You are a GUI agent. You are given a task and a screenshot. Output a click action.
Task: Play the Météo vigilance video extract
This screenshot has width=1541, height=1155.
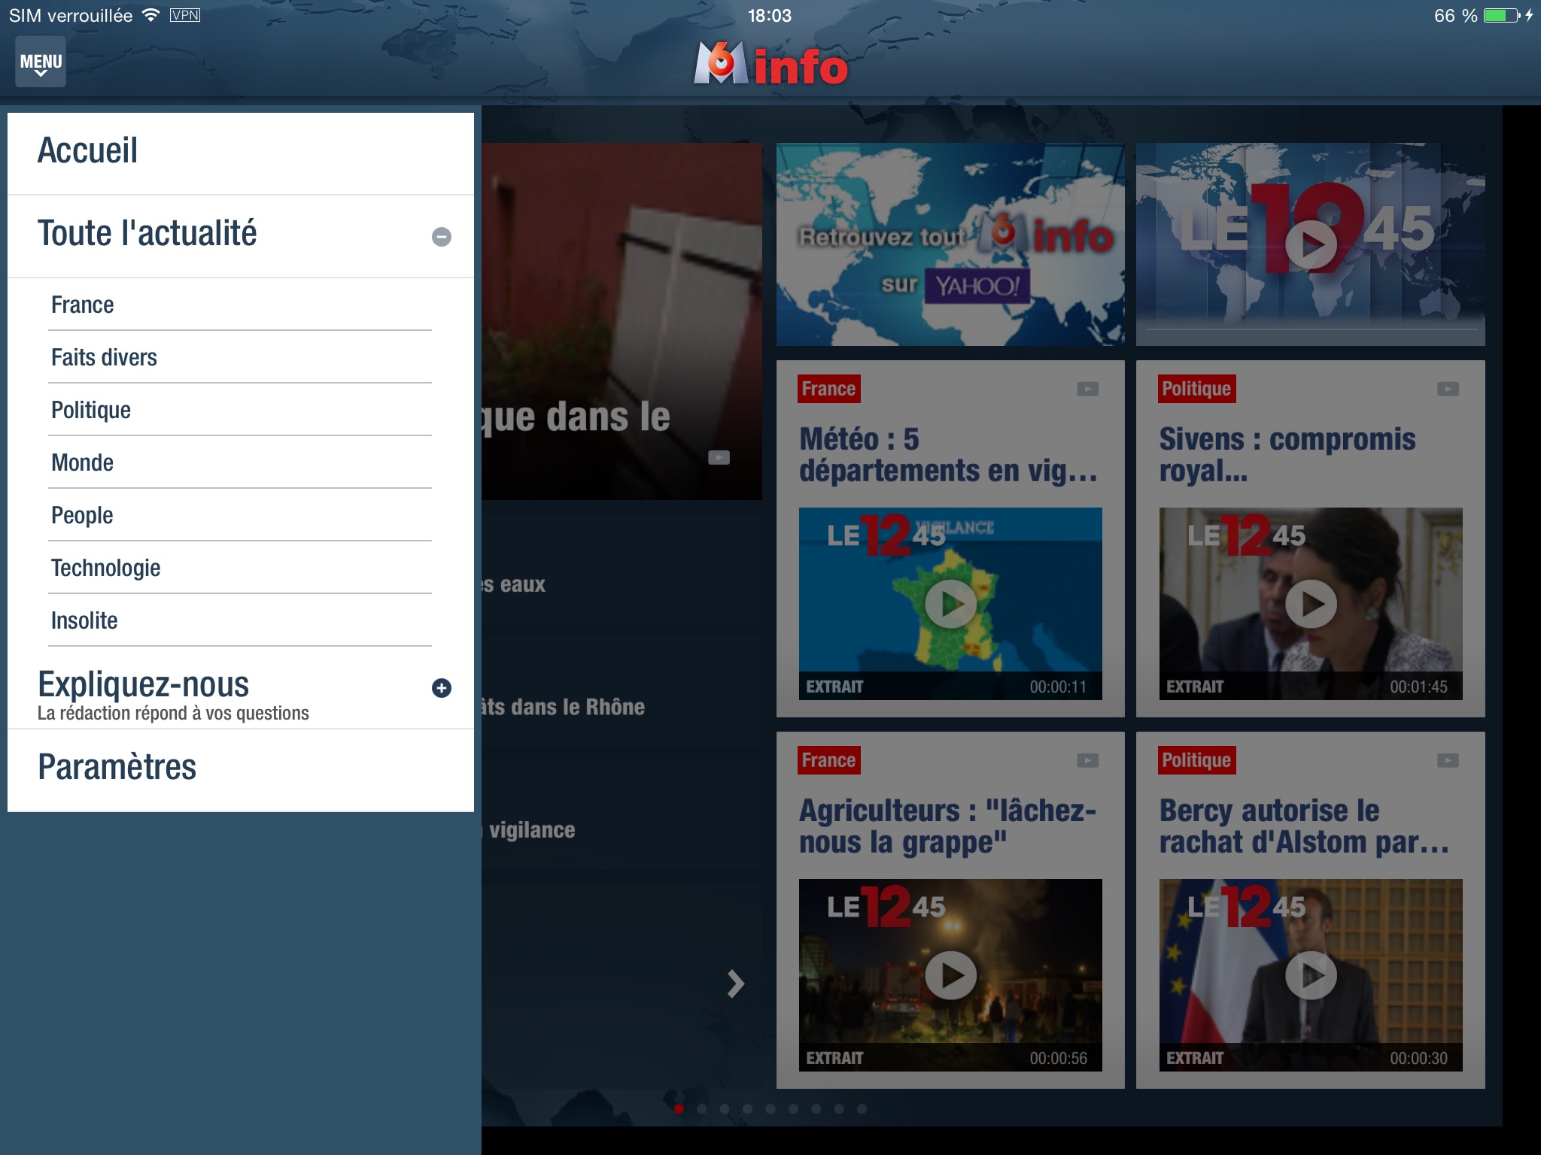click(950, 604)
